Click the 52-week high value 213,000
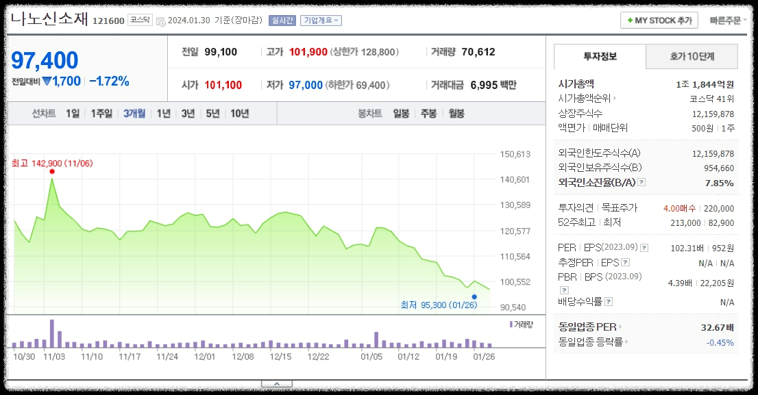Image resolution: width=758 pixels, height=395 pixels. [x=685, y=222]
